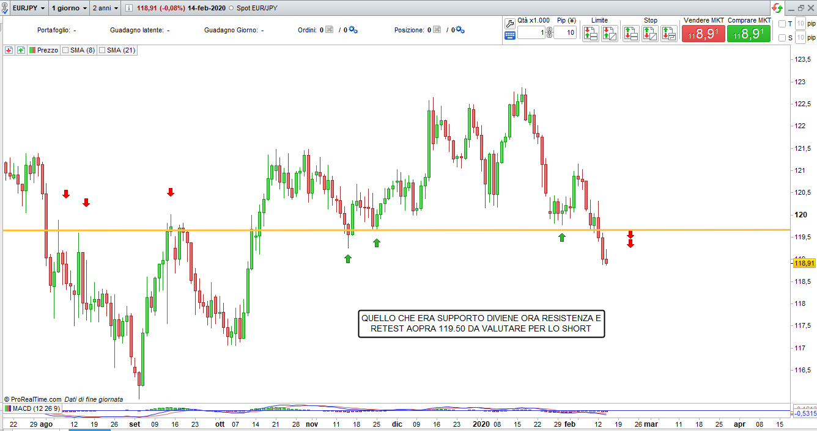817x431 pixels.
Task: Enable the SMA (8) checkbox
Action: (x=65, y=50)
